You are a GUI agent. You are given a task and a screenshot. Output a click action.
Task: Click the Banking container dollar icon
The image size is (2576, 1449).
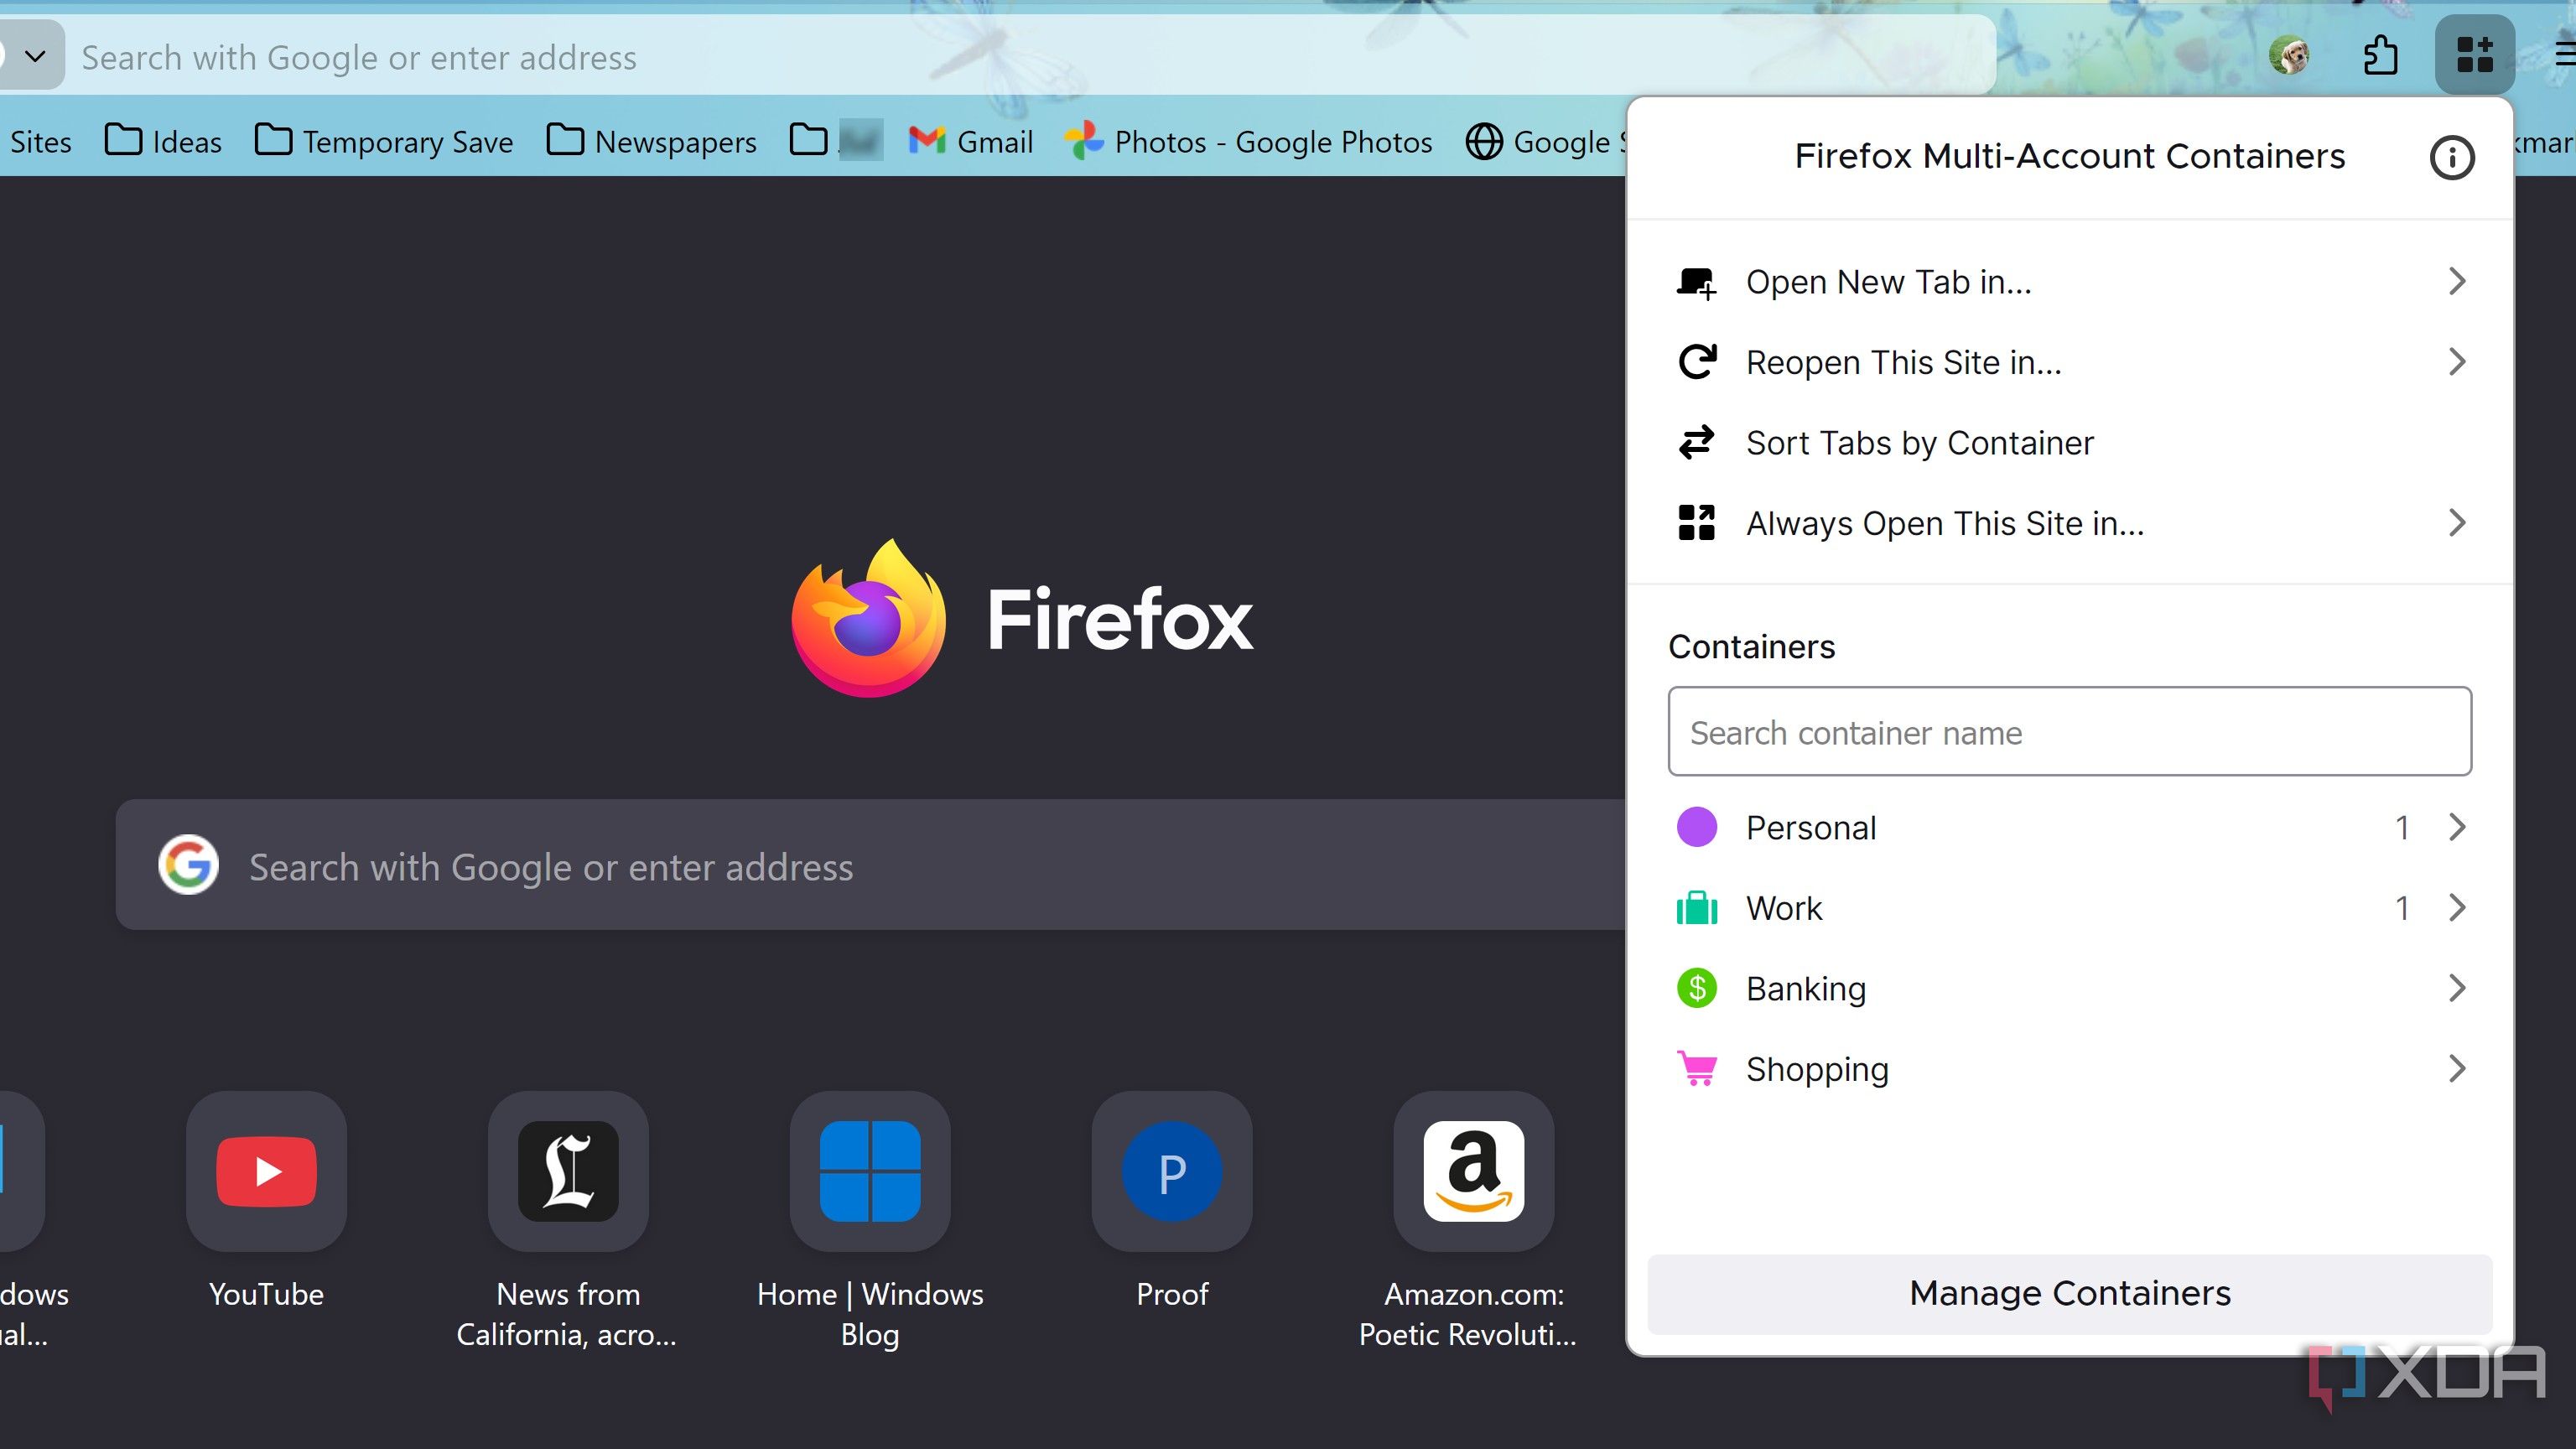pyautogui.click(x=1696, y=988)
